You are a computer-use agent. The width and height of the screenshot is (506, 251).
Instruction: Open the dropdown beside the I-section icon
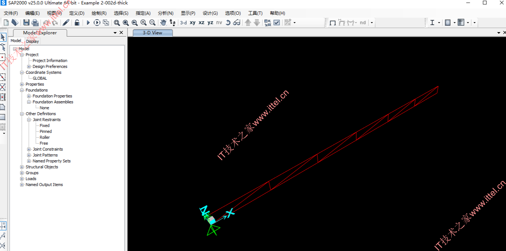pos(439,23)
